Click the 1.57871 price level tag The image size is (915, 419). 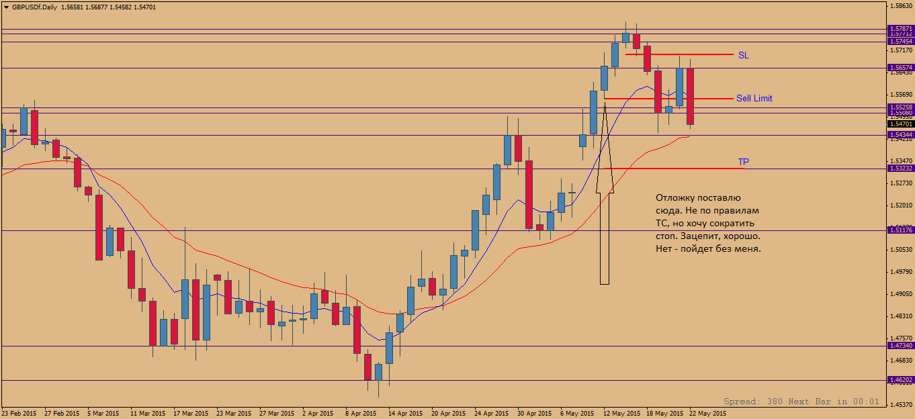coord(900,29)
